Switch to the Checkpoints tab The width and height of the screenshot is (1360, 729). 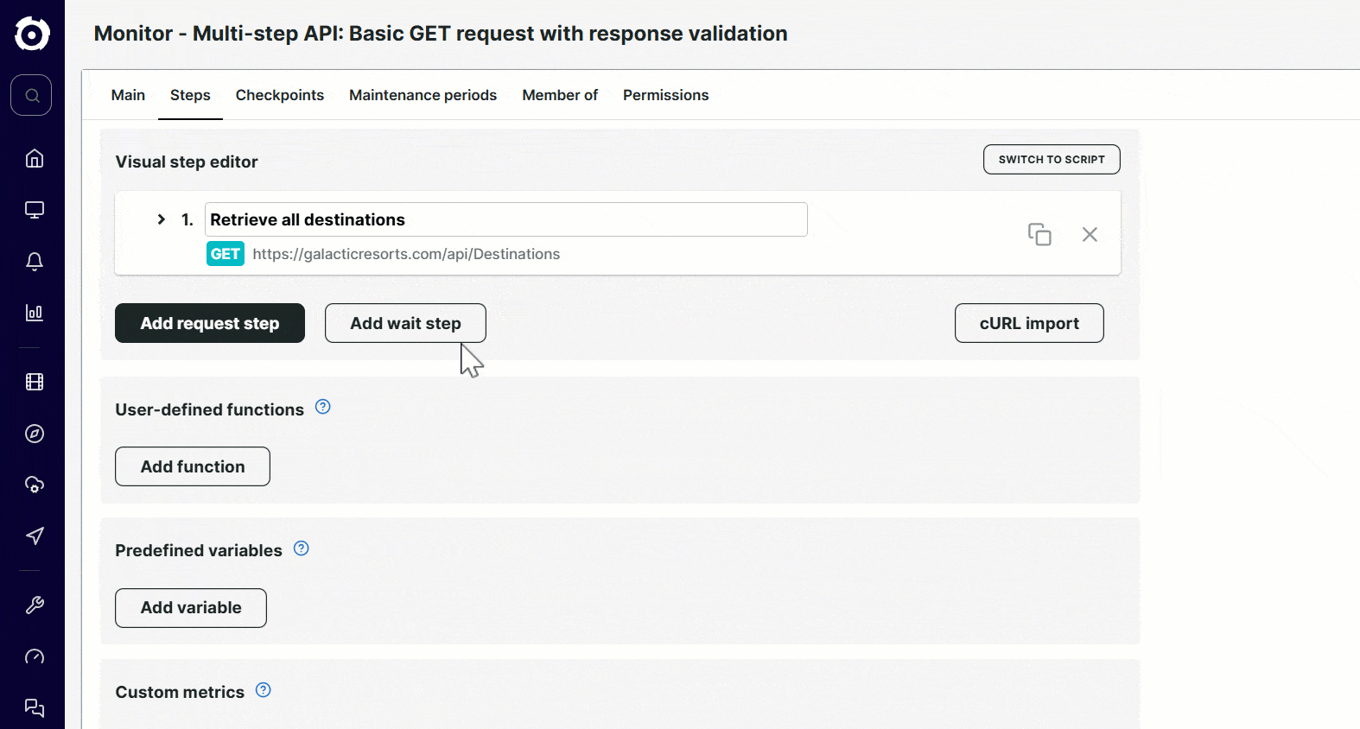click(279, 95)
